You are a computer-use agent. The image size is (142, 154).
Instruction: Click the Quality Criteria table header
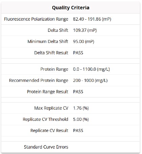point(70,8)
